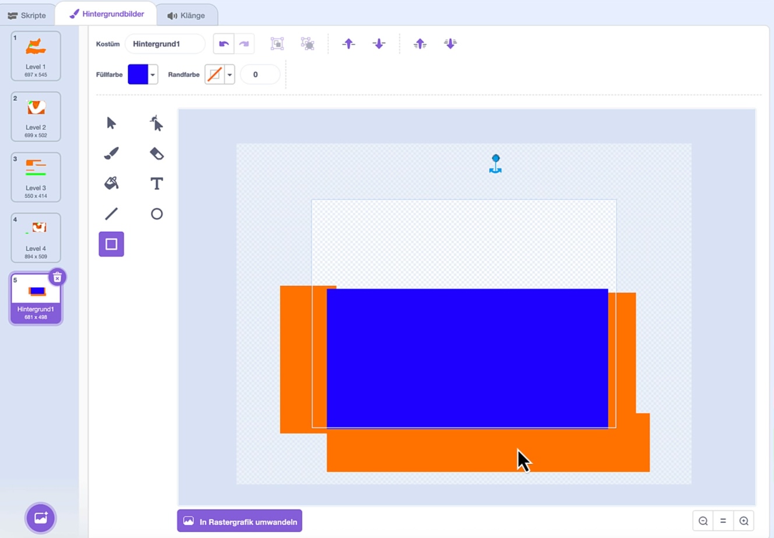Viewport: 774px width, 538px height.
Task: Choose the Eraser tool
Action: coord(156,153)
